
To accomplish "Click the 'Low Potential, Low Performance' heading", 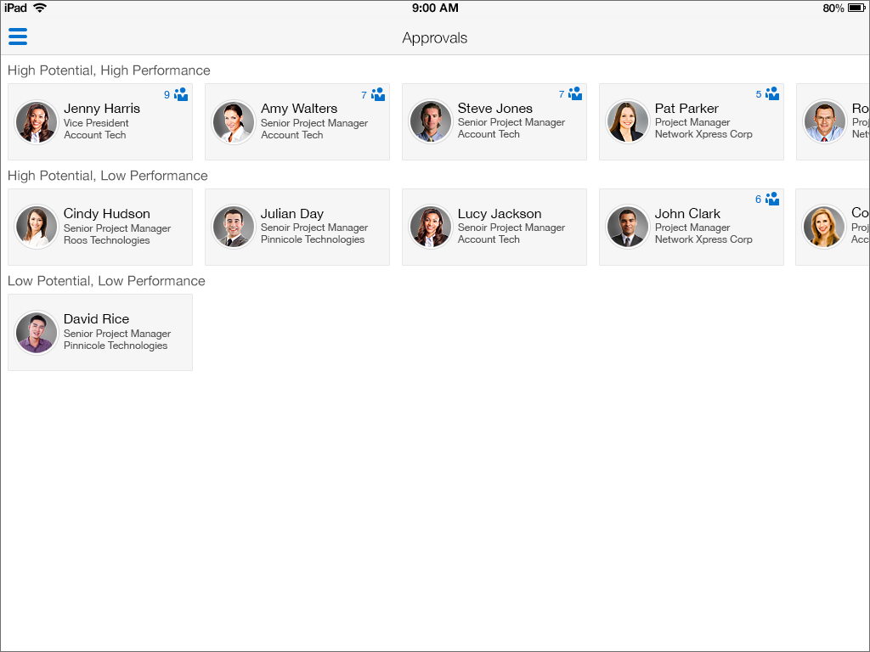I will click(x=106, y=281).
